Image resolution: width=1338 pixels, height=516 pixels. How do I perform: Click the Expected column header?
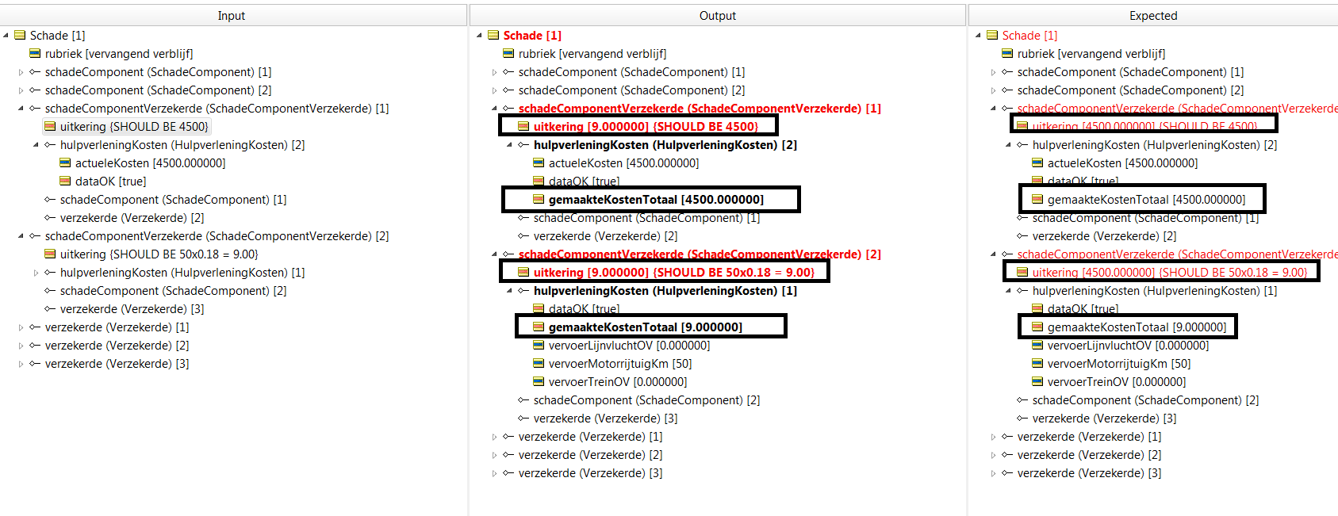[1153, 15]
